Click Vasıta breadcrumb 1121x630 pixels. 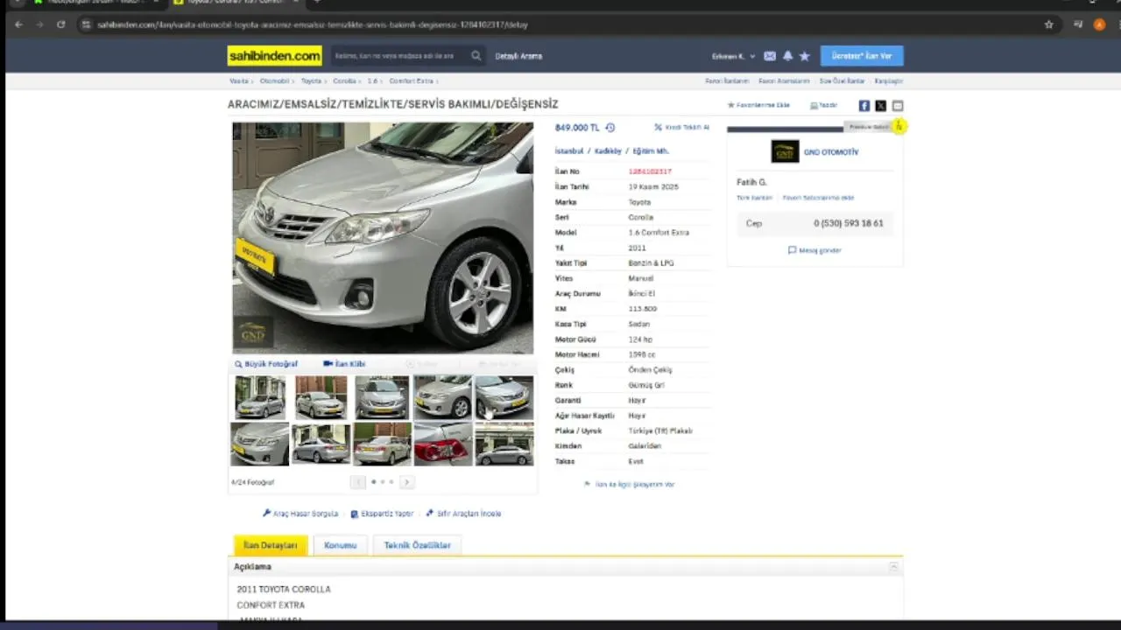tap(239, 80)
